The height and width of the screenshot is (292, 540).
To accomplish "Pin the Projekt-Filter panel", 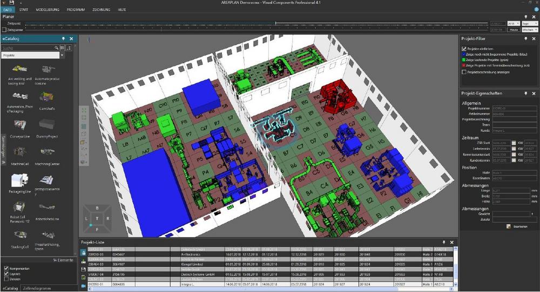I will coord(525,39).
